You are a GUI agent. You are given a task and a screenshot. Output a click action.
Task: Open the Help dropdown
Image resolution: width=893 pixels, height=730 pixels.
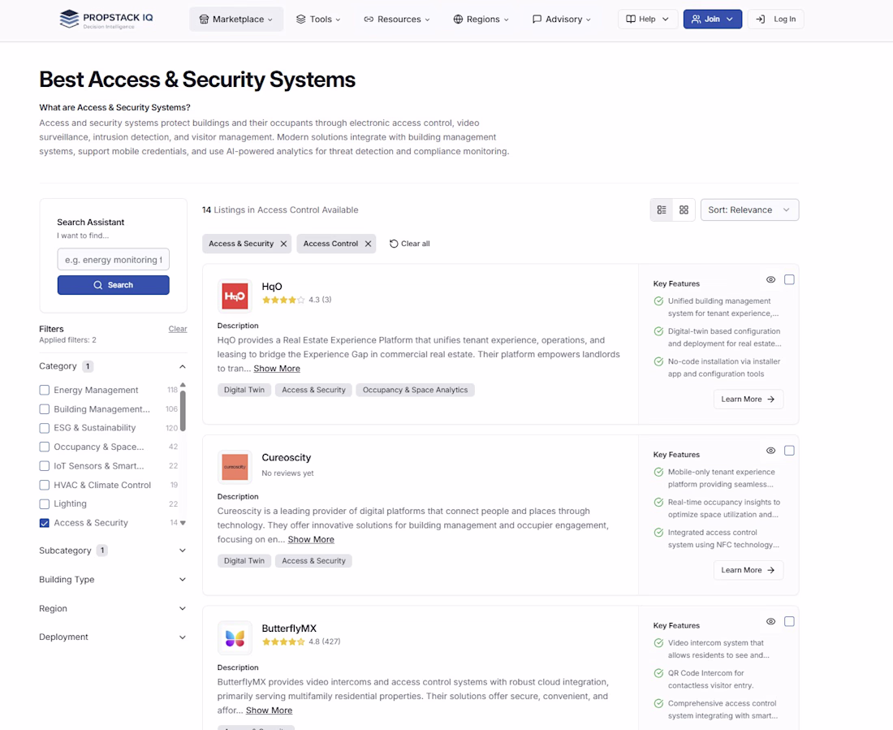(648, 19)
